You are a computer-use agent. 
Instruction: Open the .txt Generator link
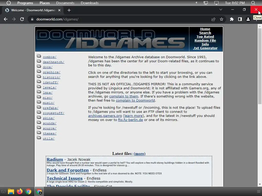coord(205,48)
